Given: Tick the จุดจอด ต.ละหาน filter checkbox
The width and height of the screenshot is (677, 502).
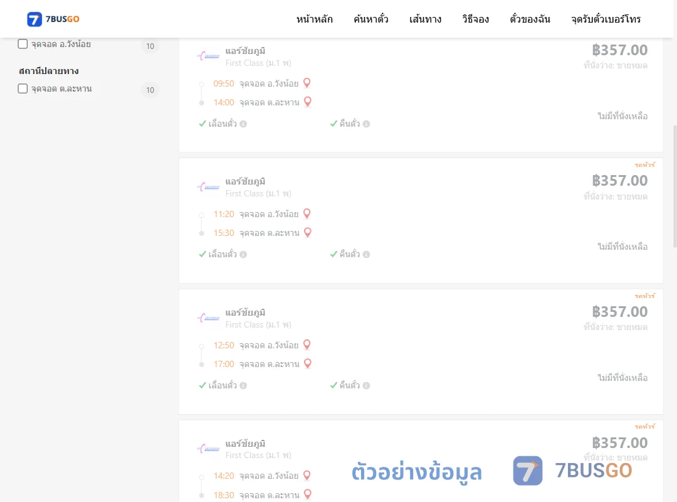Looking at the screenshot, I should coord(23,88).
